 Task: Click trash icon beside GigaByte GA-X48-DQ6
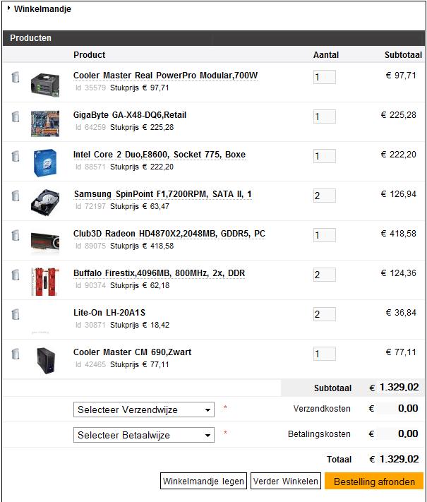[16, 116]
